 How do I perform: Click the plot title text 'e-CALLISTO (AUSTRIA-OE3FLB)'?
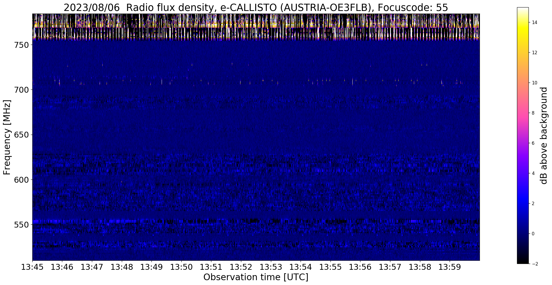click(297, 8)
